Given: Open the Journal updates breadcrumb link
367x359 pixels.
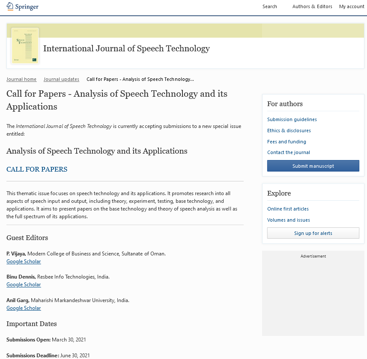Looking at the screenshot, I should point(61,79).
